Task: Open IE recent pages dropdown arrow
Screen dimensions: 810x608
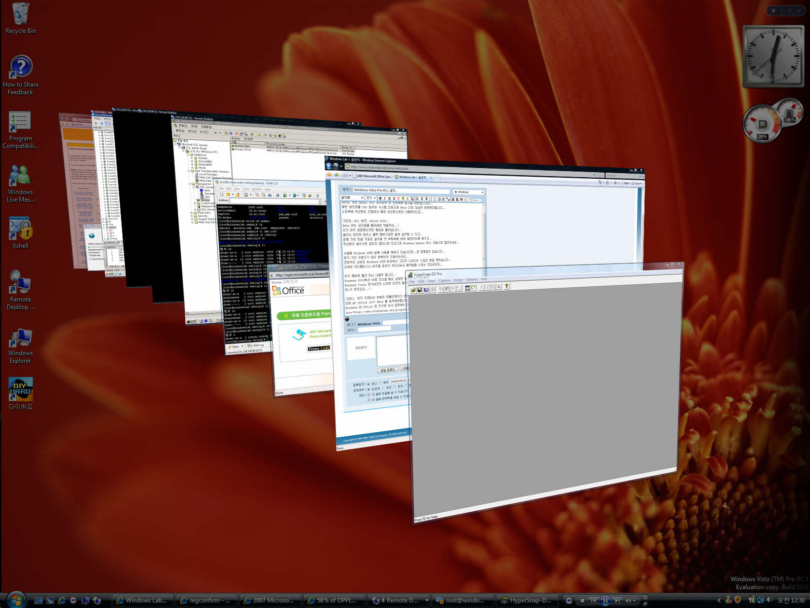Action: tap(341, 166)
